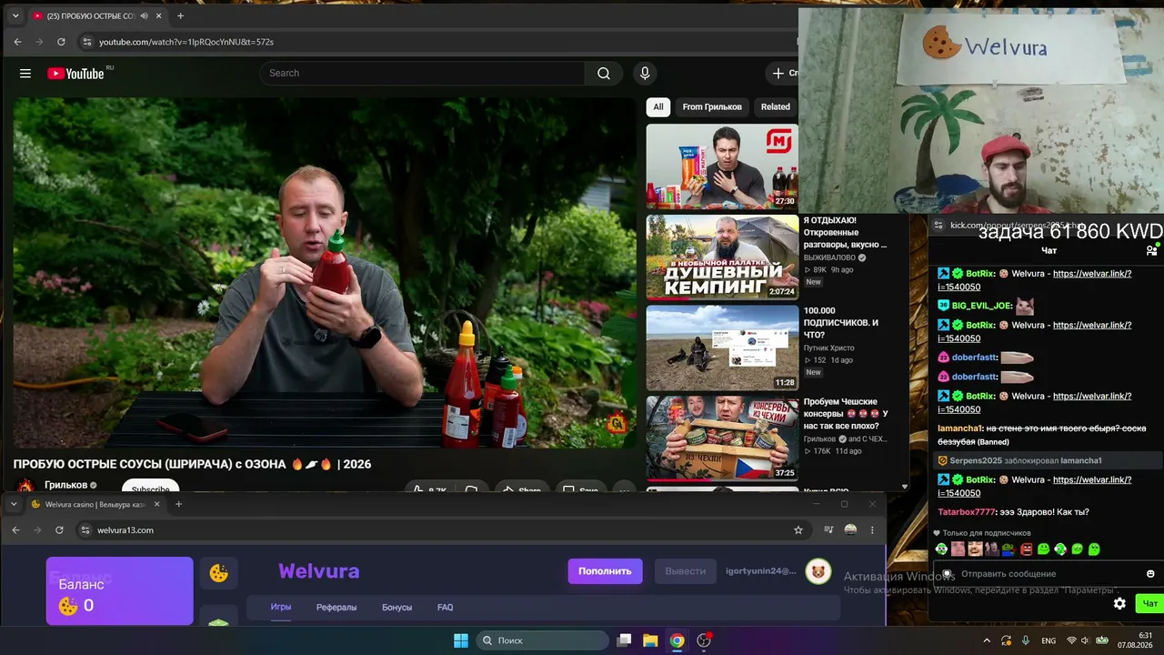Switch to the Игры tab
Screen dimensions: 1164x655
pos(281,608)
